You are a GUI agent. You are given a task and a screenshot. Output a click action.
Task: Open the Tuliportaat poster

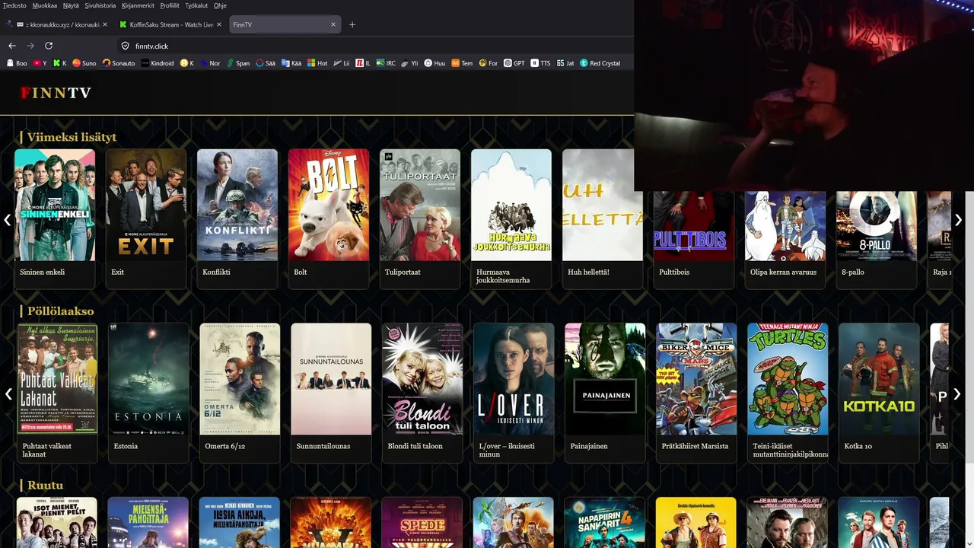point(420,205)
